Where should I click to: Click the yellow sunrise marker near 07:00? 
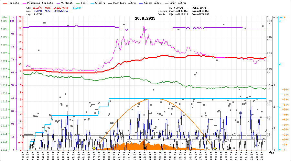[x=94, y=148]
